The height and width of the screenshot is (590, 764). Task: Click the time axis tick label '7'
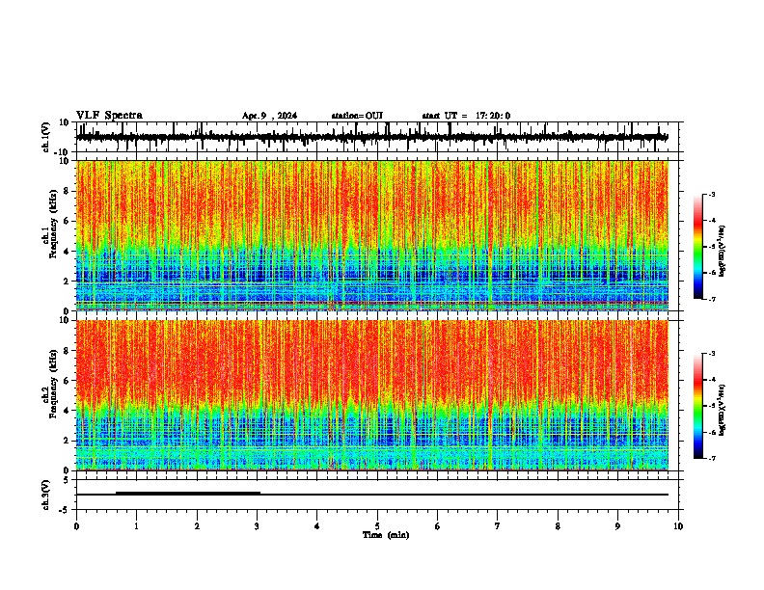point(498,526)
